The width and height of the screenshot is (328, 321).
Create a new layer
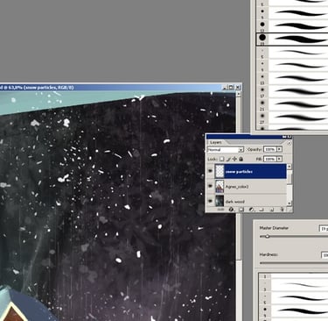coord(272,210)
